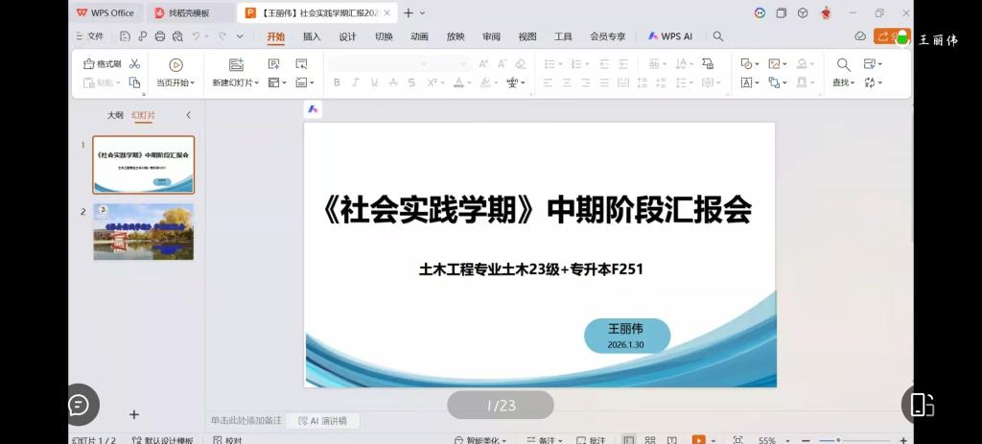The image size is (982, 444).
Task: Switch to slide sorter view in status bar
Action: point(650,440)
